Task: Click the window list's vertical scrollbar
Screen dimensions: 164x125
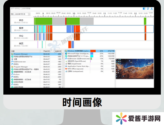Action: (63, 70)
